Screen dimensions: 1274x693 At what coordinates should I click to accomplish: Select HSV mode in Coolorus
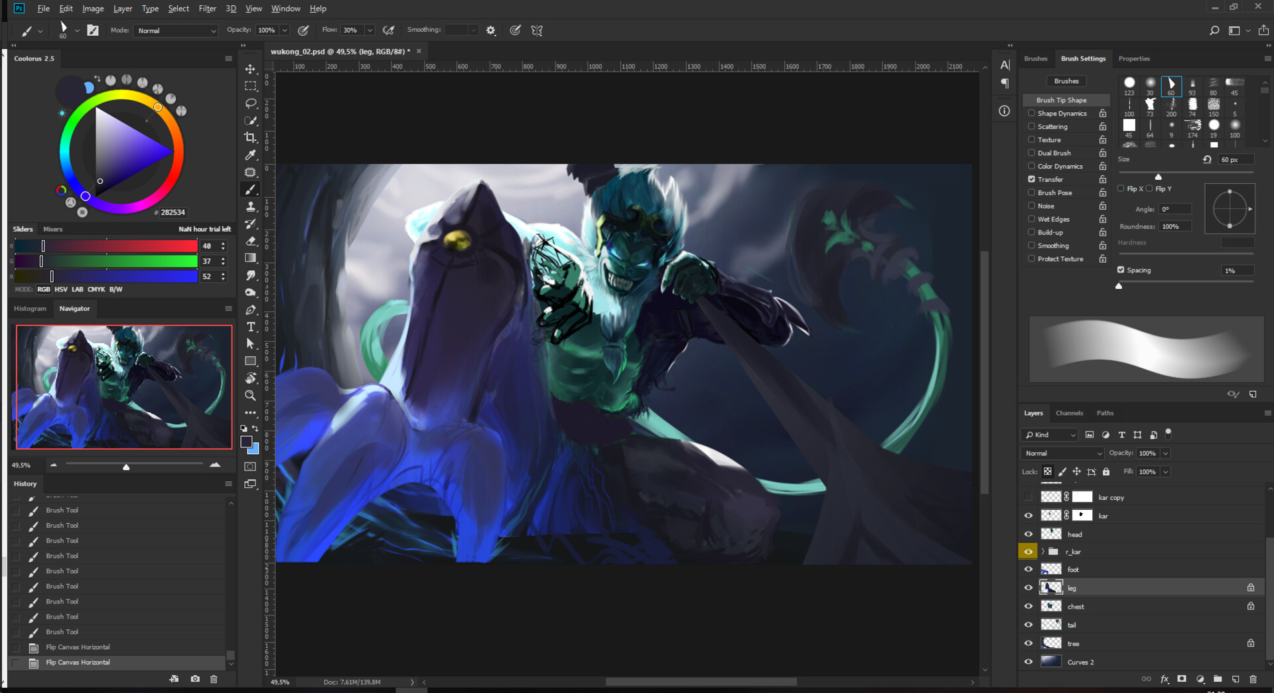60,289
